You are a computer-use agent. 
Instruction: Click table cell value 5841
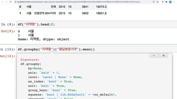tap(85, 7)
